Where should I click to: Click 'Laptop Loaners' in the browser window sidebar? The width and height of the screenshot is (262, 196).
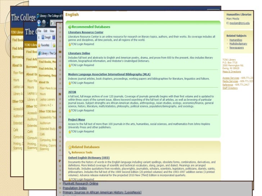tap(47, 99)
